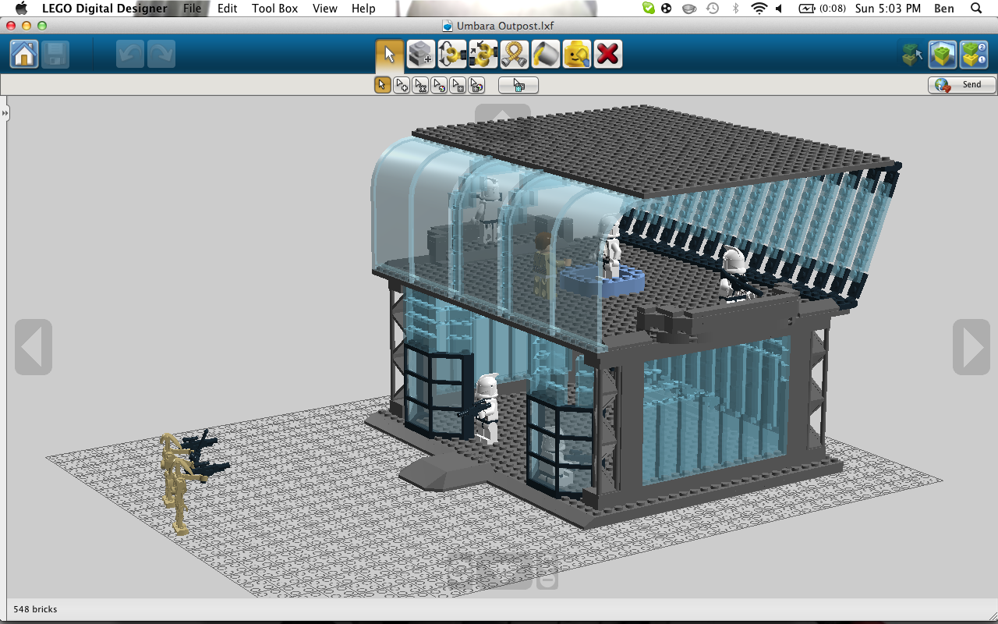Open the Tool Box menu

coord(274,9)
